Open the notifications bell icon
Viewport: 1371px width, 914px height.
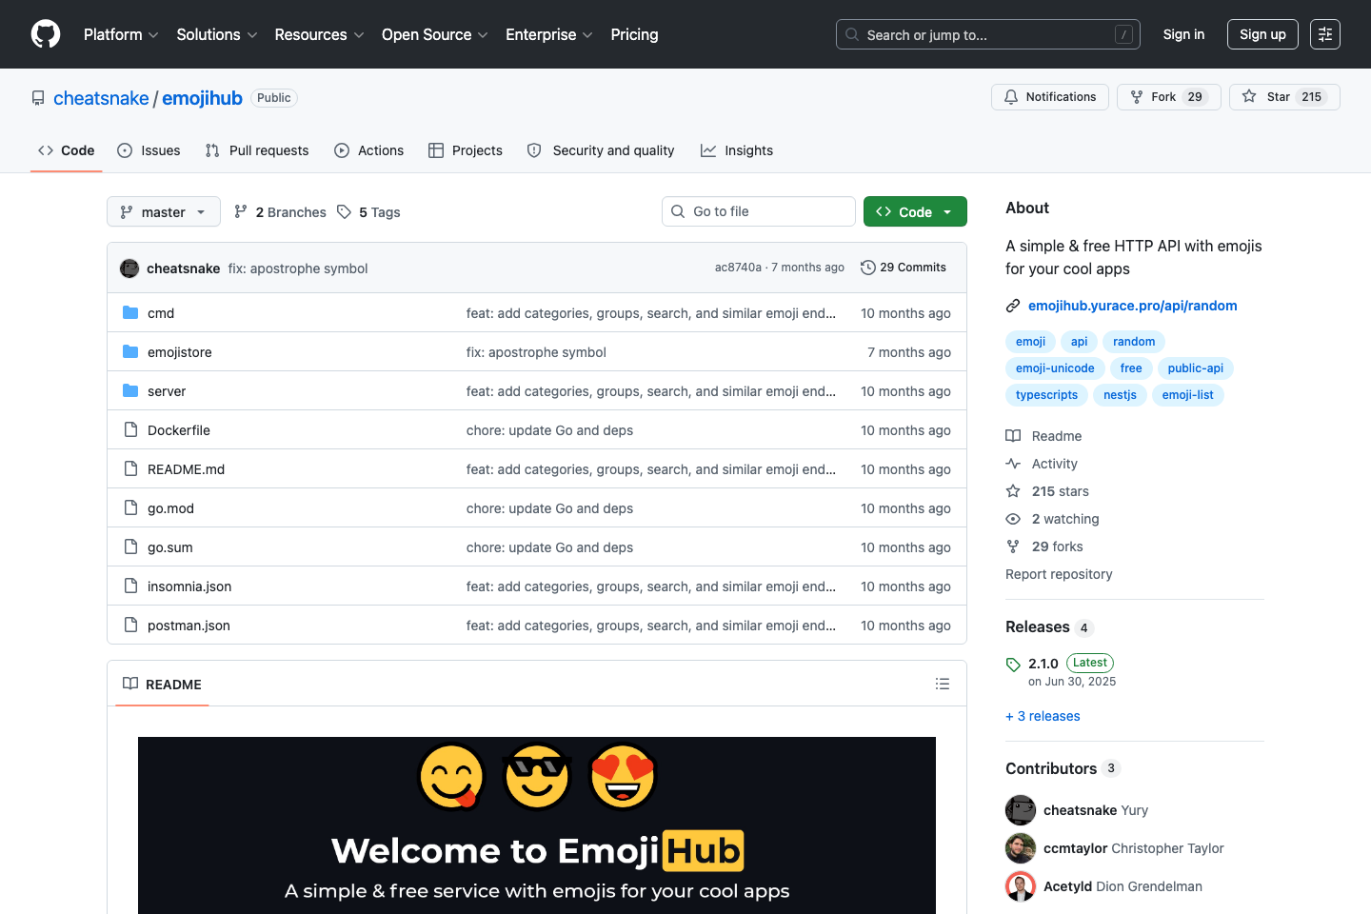click(x=1010, y=96)
